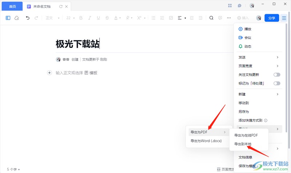This screenshot has height=173, width=291.
Task: Undo the last edit
Action: coord(28,18)
